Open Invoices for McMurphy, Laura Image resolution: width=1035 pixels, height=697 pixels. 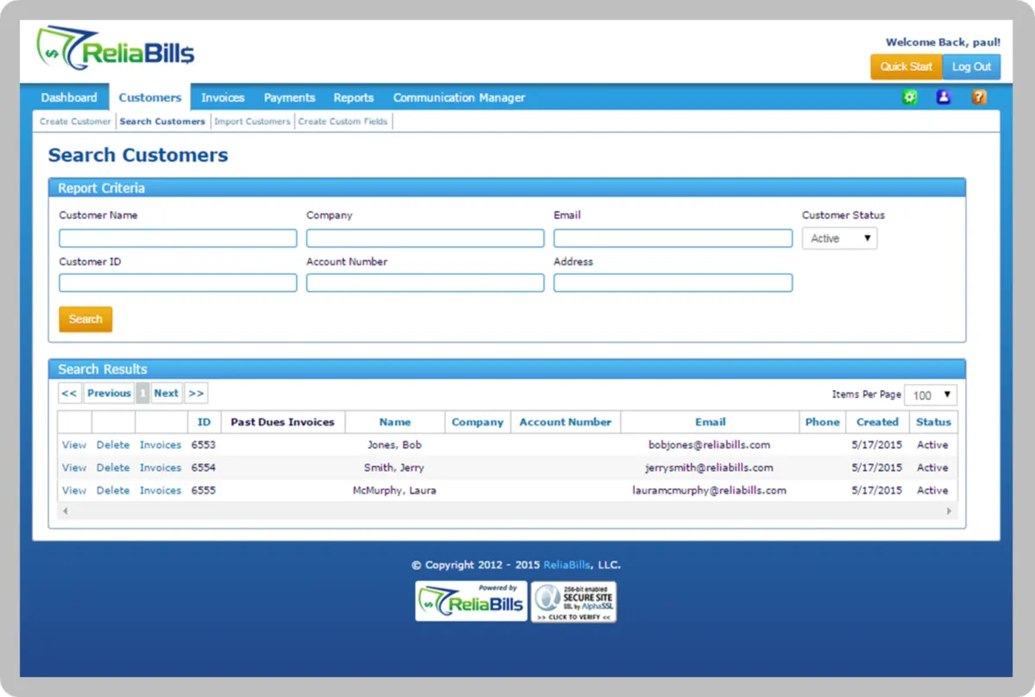pos(160,490)
